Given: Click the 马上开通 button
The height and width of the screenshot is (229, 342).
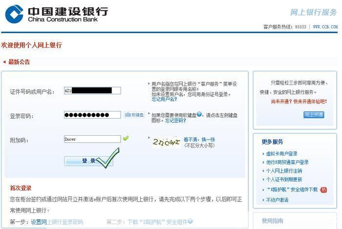Looking at the screenshot, I should click(314, 115).
